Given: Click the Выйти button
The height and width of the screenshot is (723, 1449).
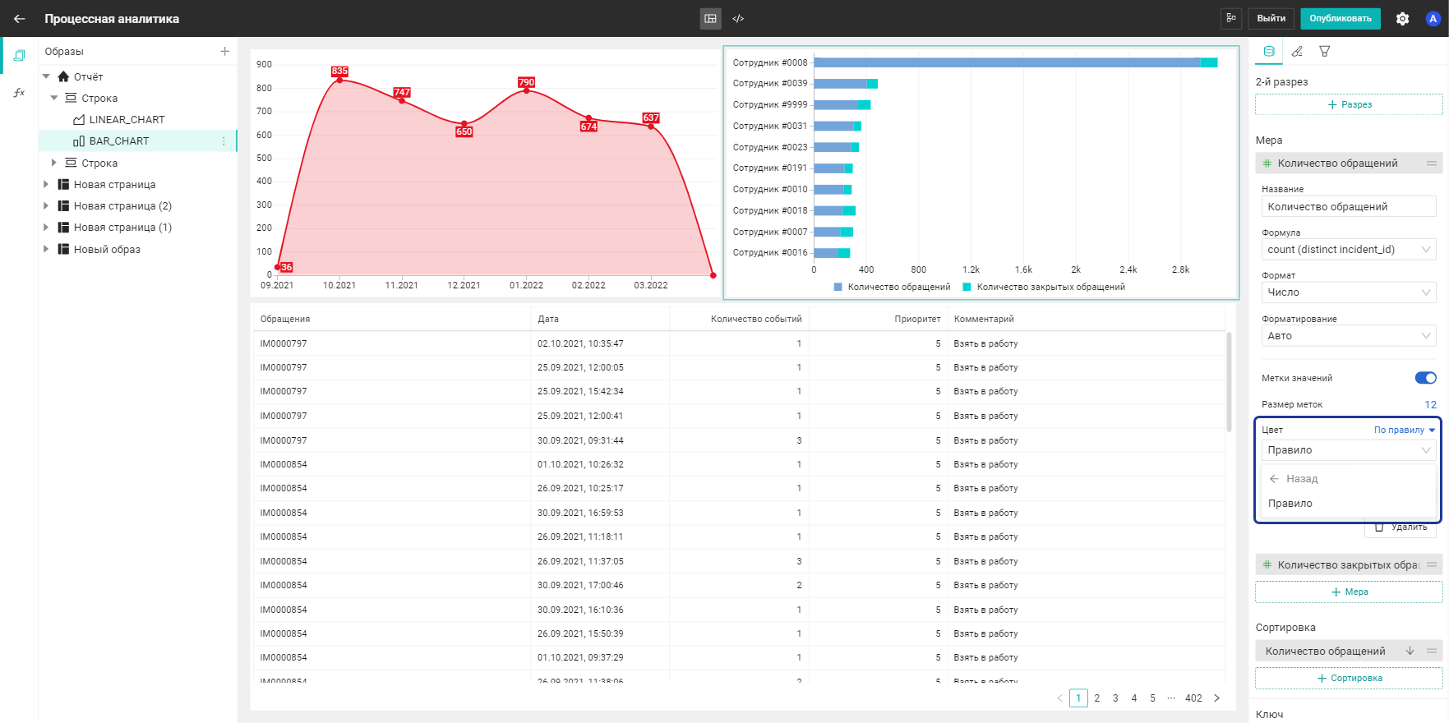Looking at the screenshot, I should coord(1271,18).
